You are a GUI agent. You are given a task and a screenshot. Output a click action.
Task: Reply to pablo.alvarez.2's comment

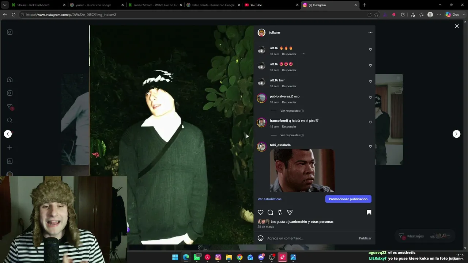point(289,102)
